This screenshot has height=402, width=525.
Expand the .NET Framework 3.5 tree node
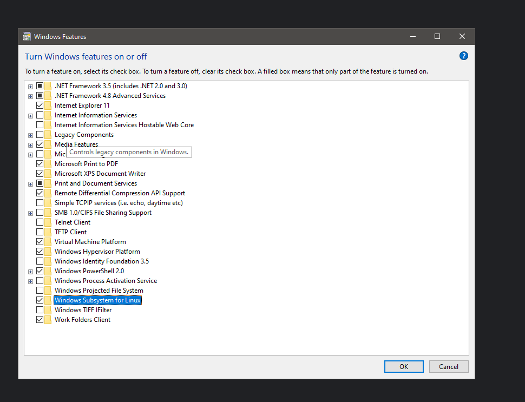30,86
